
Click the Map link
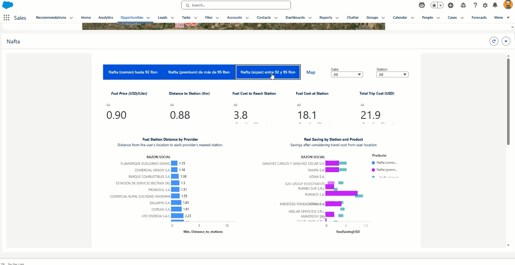(x=311, y=72)
